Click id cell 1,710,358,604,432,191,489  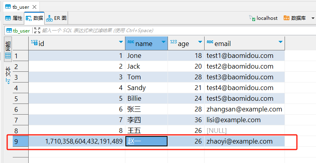[77, 141]
